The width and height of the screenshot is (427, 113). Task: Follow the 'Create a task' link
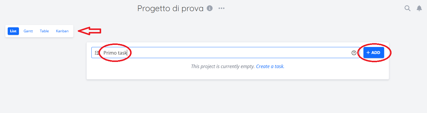pyautogui.click(x=270, y=66)
